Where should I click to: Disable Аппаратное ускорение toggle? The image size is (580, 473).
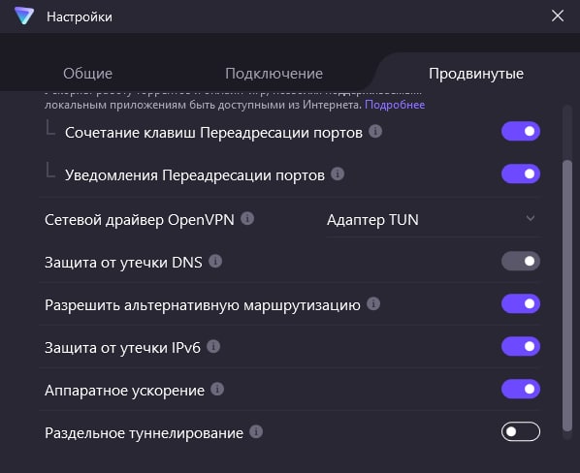pyautogui.click(x=521, y=389)
